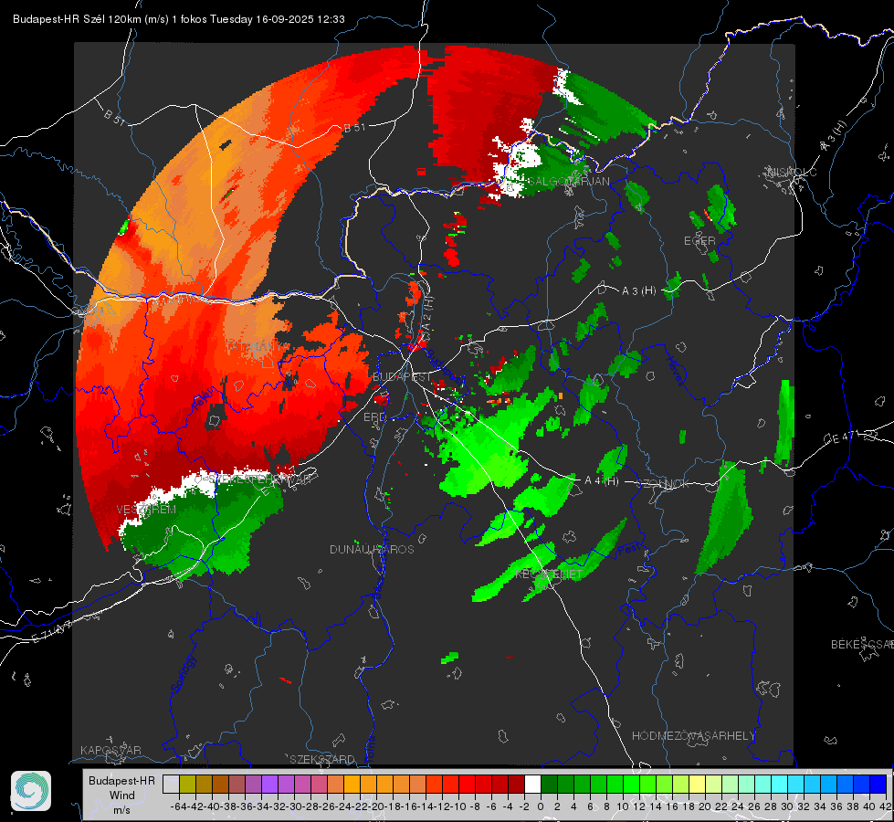Click the SALGOTARJAN city label
The height and width of the screenshot is (822, 894).
(568, 182)
